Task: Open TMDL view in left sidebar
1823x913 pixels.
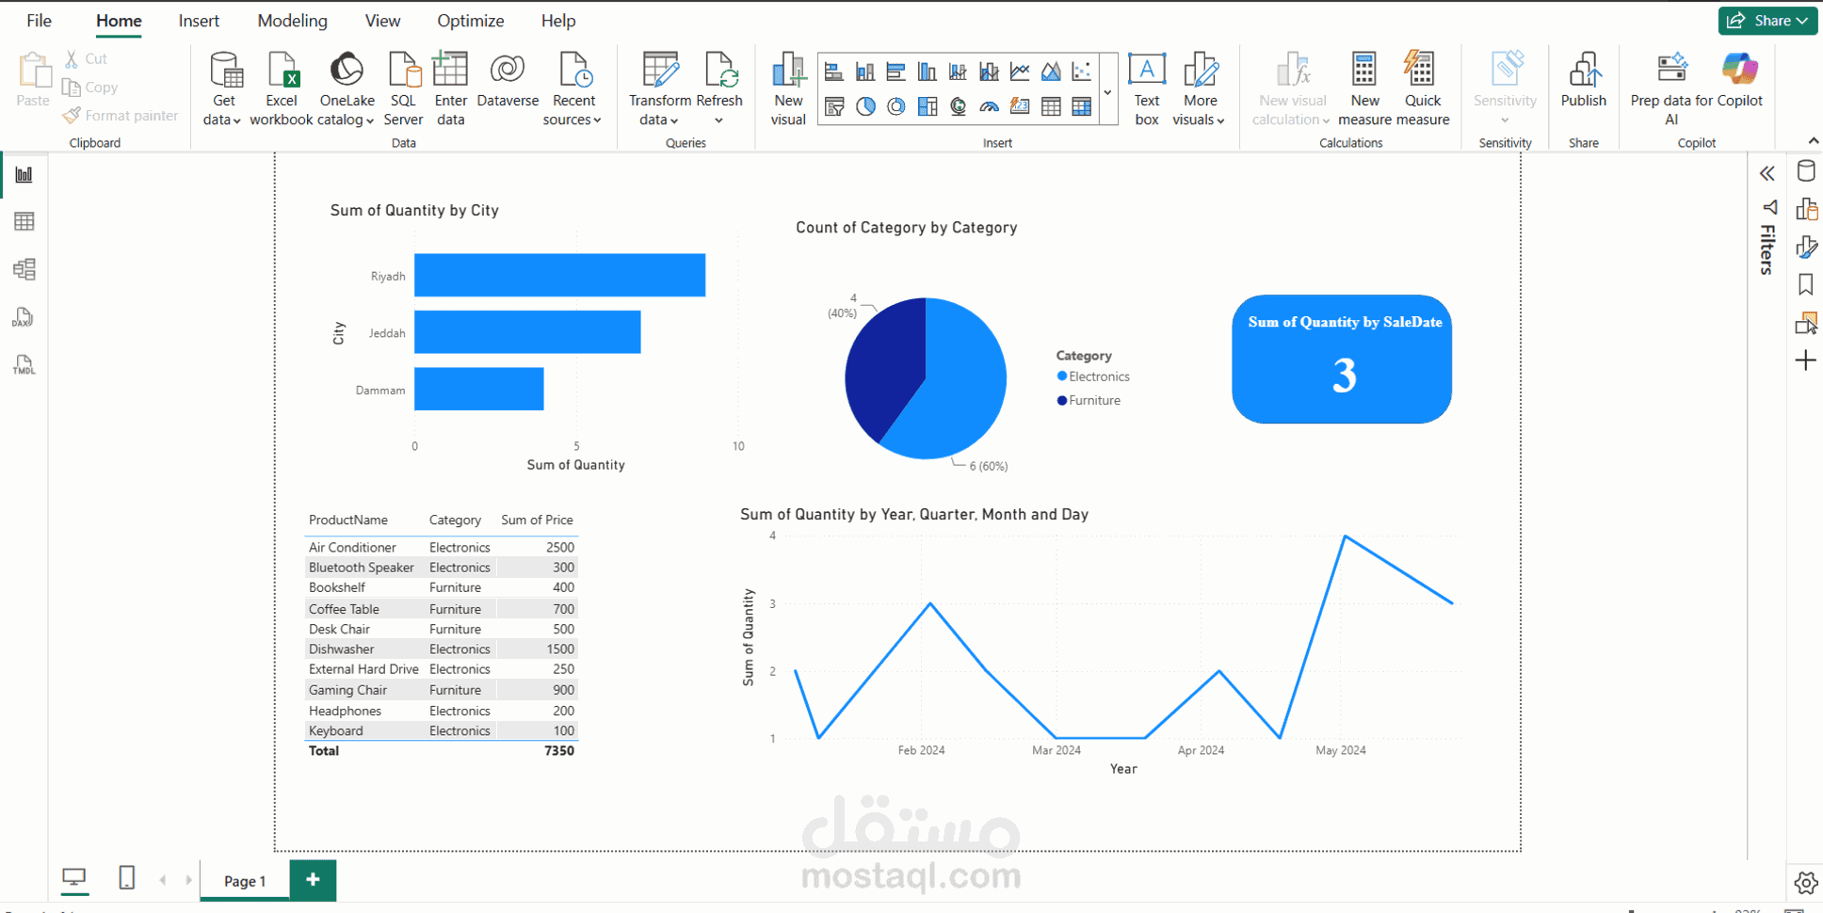Action: point(24,365)
